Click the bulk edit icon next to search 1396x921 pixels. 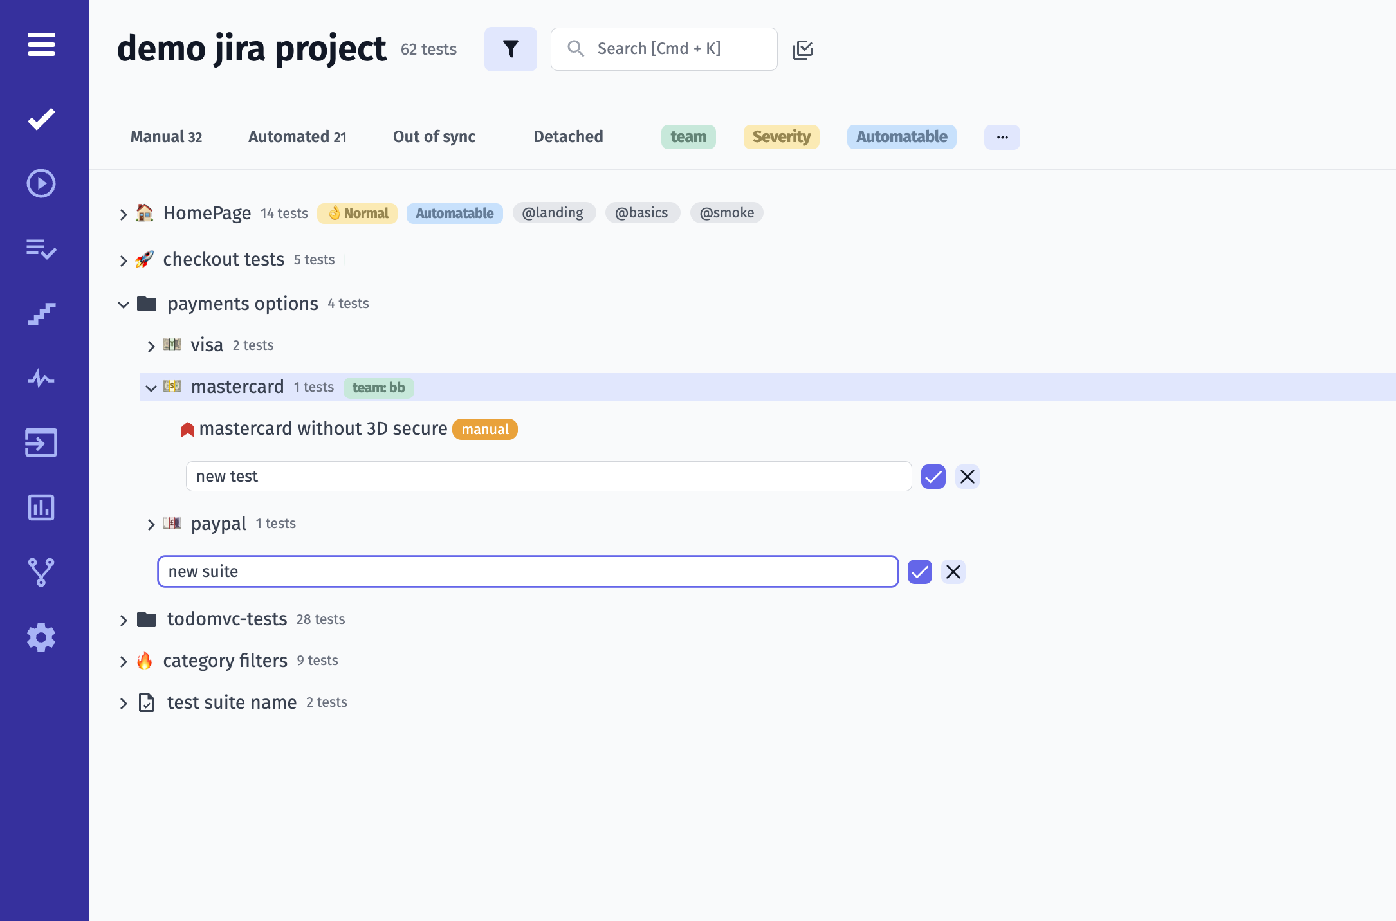click(x=804, y=49)
